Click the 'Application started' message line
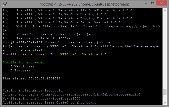 tap(49, 102)
